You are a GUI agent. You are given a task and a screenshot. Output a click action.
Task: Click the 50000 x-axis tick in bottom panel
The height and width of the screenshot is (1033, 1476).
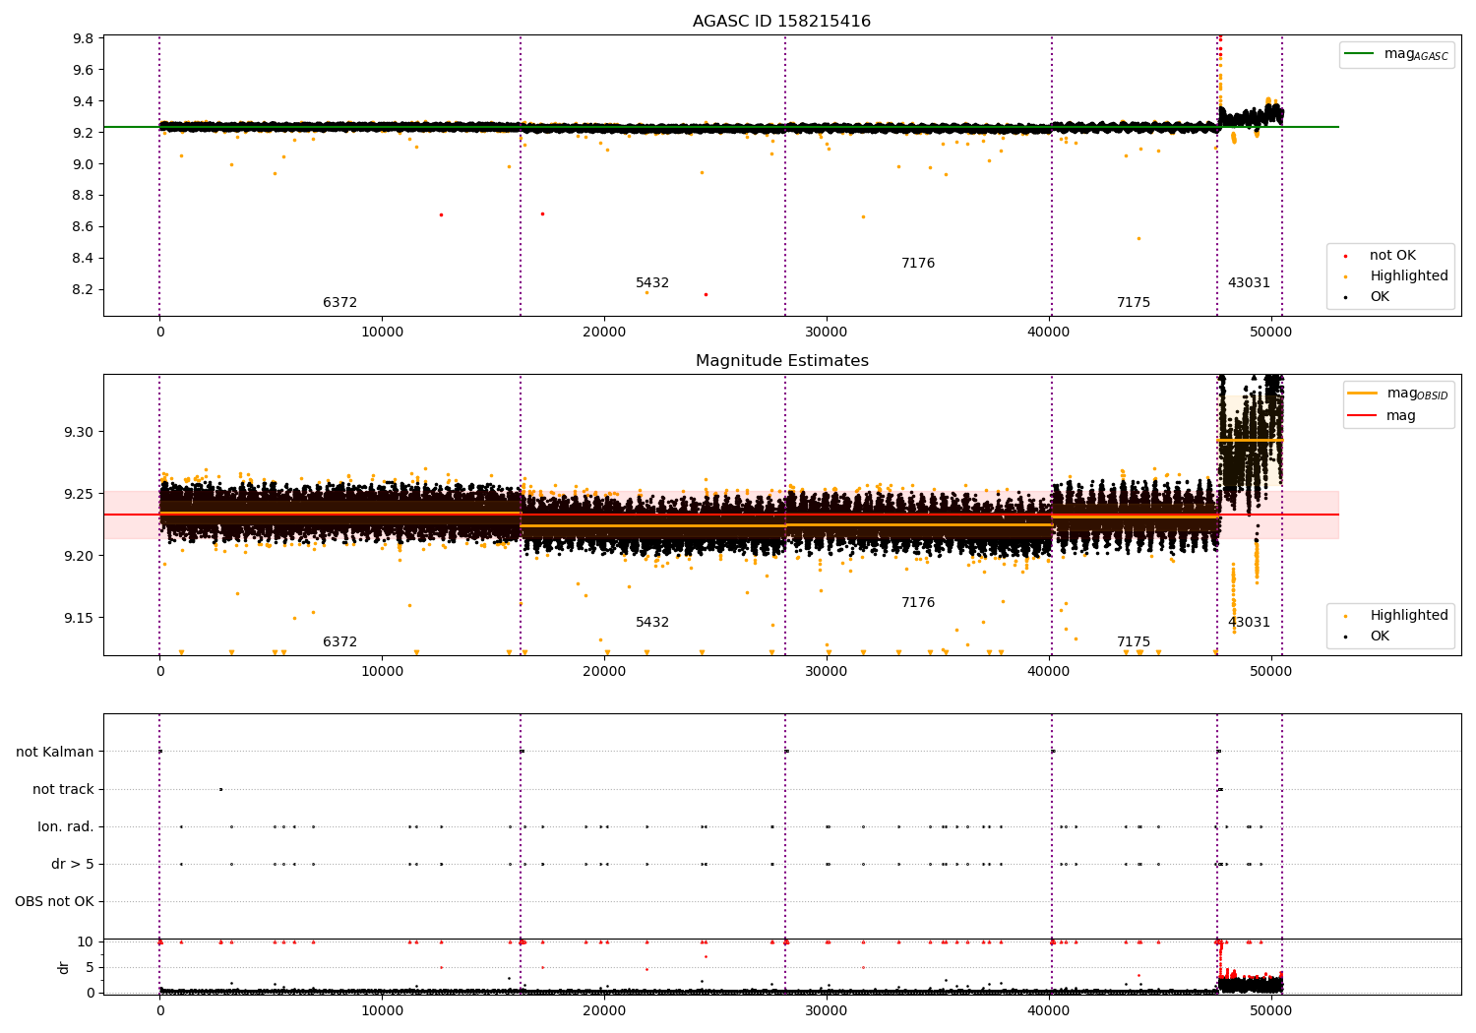[1270, 1011]
